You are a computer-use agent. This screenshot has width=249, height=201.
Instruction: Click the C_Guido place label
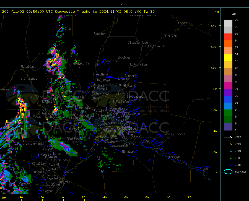click(37, 97)
